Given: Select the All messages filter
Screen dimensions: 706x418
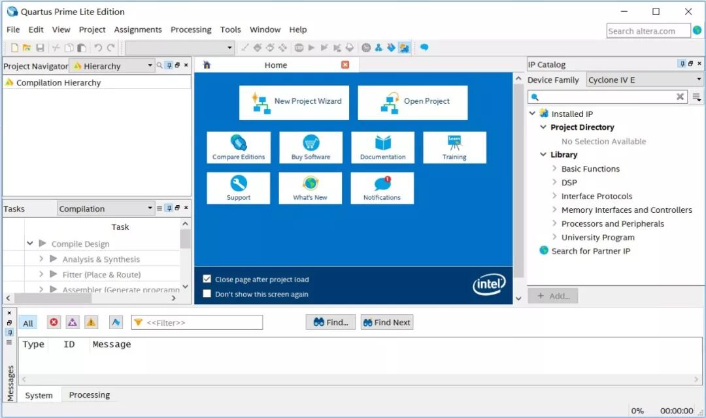Looking at the screenshot, I should pyautogui.click(x=28, y=323).
